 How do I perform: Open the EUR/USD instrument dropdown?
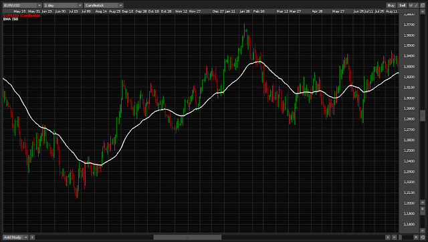point(22,5)
